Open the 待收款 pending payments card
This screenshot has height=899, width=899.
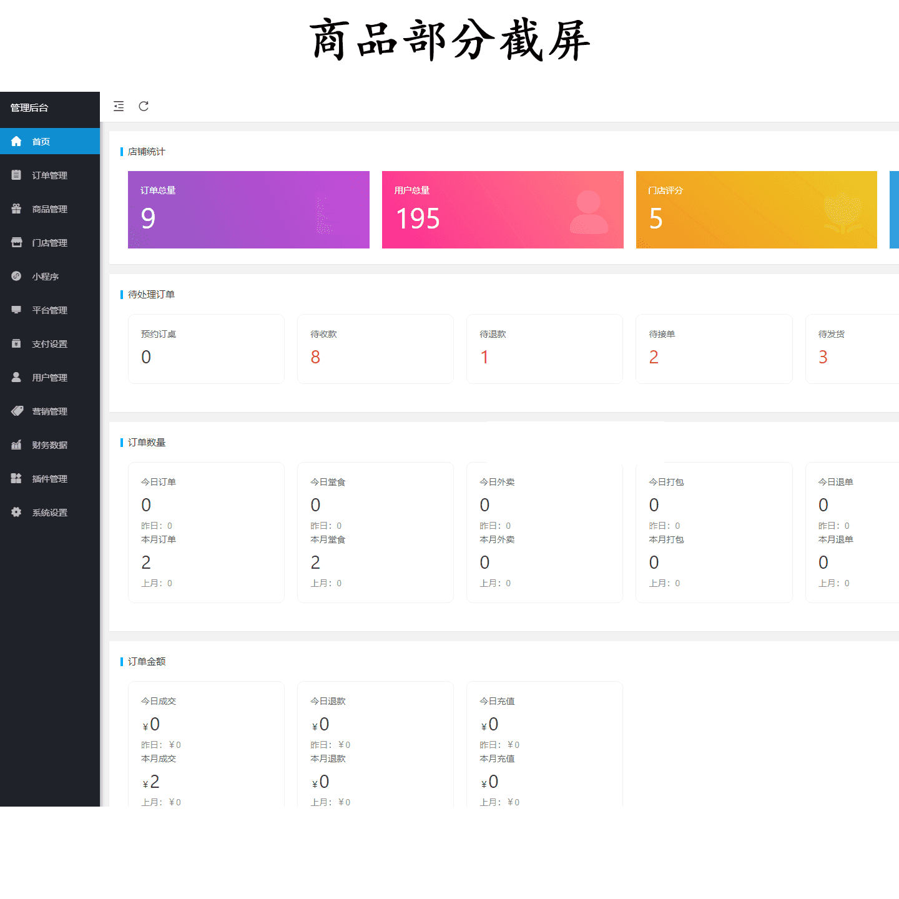coord(375,349)
